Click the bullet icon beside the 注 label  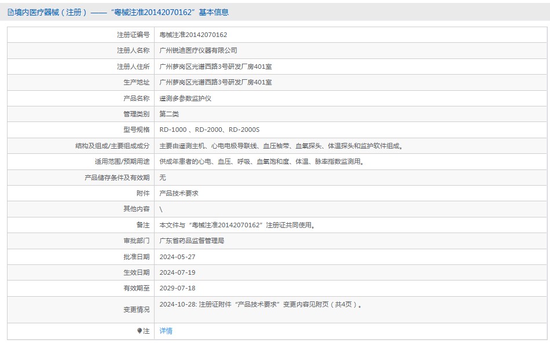point(140,331)
